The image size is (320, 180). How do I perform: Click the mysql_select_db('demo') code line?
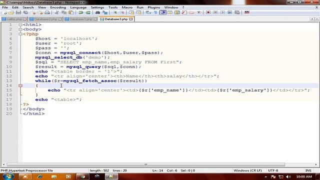click(72, 57)
